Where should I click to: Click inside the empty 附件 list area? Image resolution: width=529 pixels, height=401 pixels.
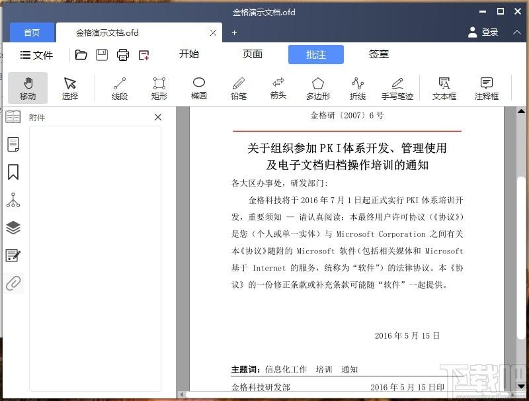tap(95, 259)
